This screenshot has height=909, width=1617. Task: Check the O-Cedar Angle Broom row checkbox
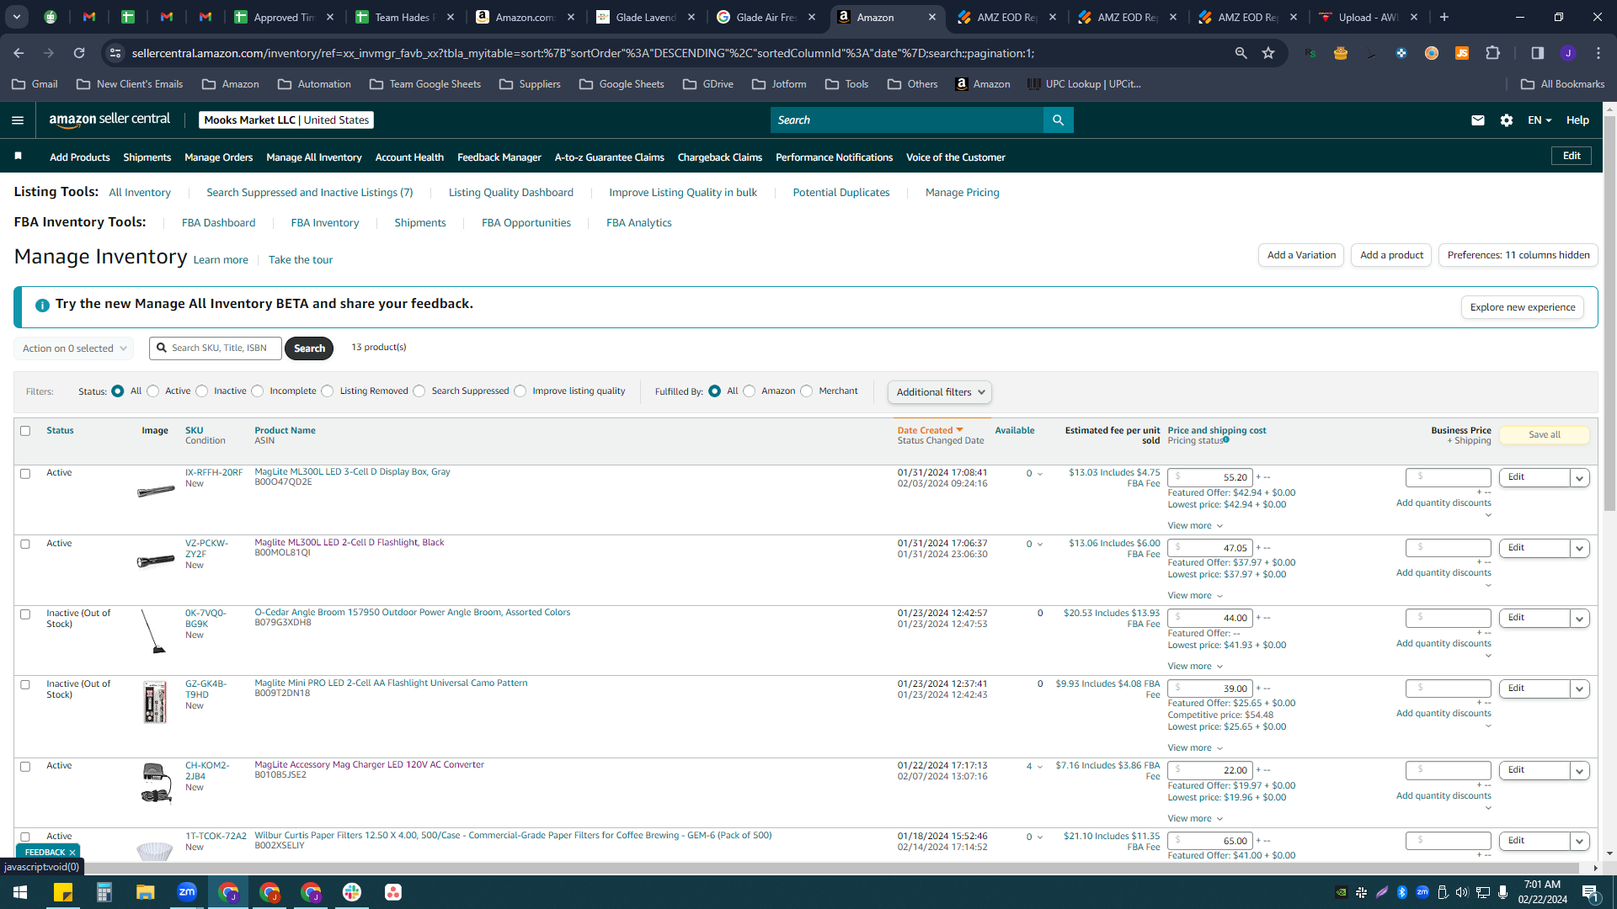tap(25, 614)
